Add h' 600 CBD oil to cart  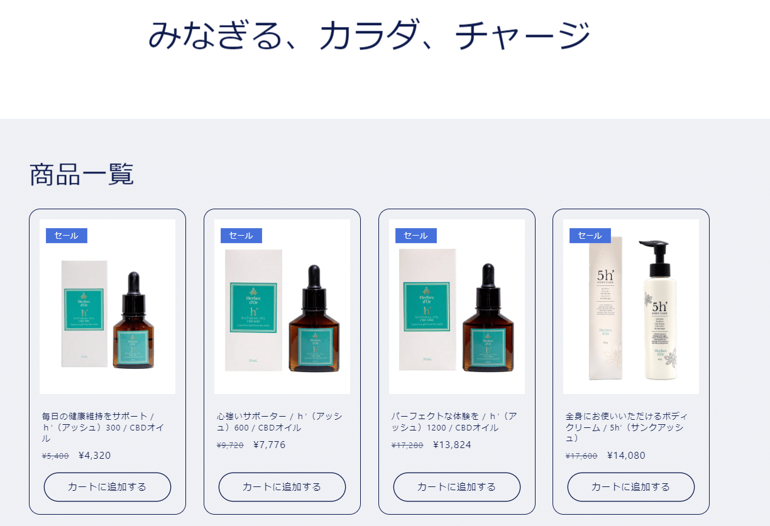(x=282, y=487)
